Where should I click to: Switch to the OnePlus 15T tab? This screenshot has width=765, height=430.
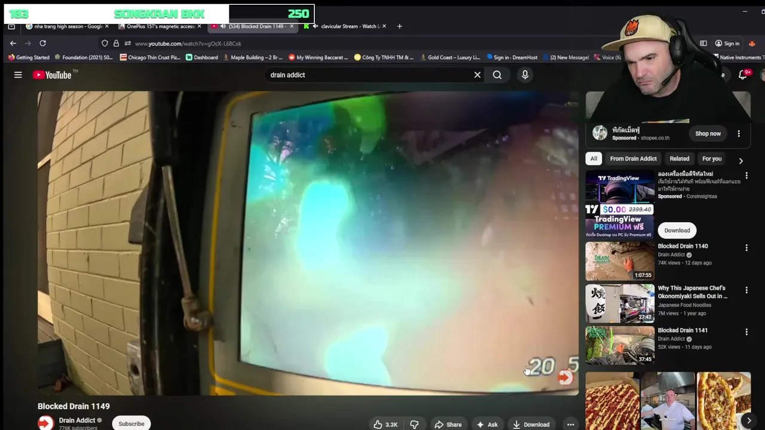point(161,26)
